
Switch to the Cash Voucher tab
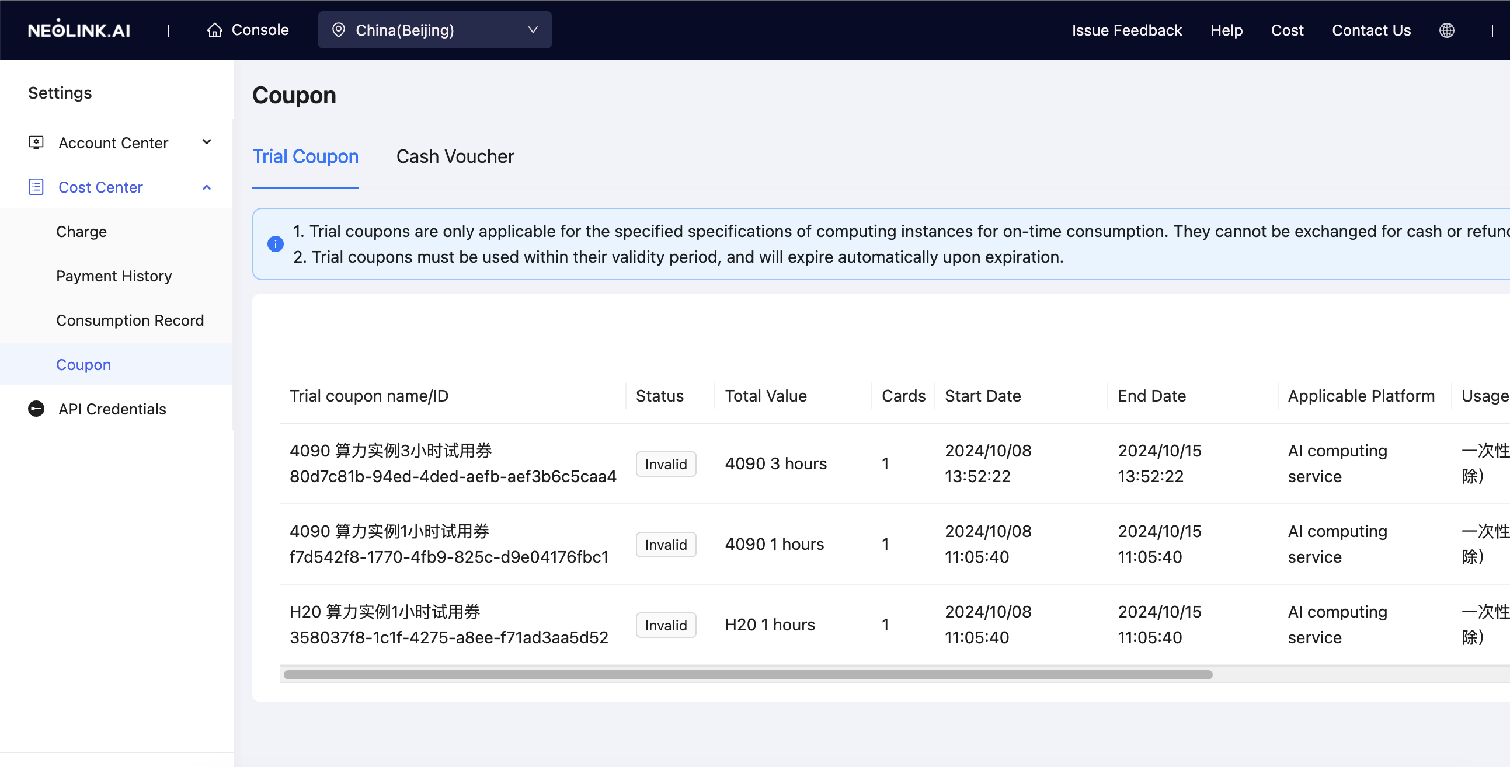[x=455, y=156]
